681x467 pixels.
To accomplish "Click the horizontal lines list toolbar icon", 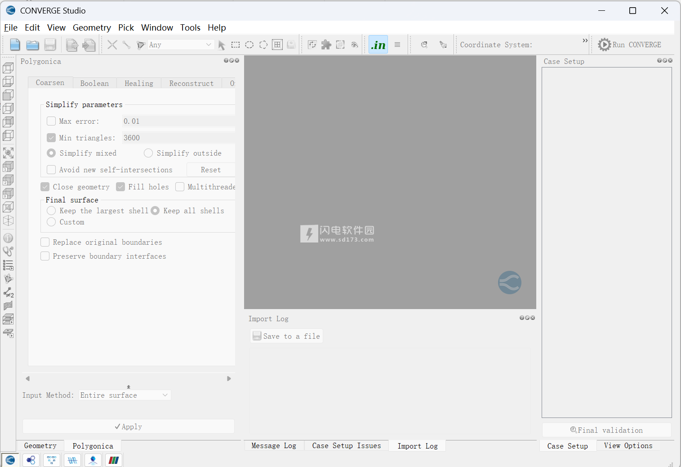I will click(397, 45).
